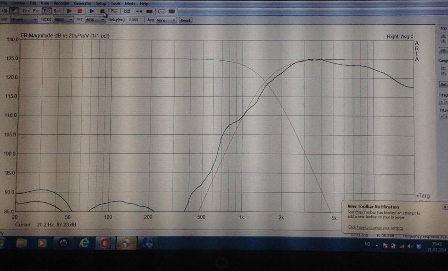This screenshot has width=448, height=271.
Task: Click the Fit button in right panel
Action: pos(443,50)
